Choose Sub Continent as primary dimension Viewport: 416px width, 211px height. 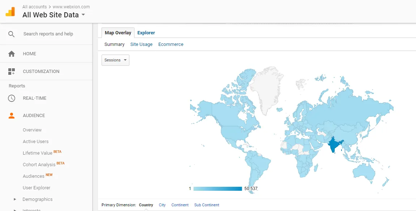click(x=207, y=205)
